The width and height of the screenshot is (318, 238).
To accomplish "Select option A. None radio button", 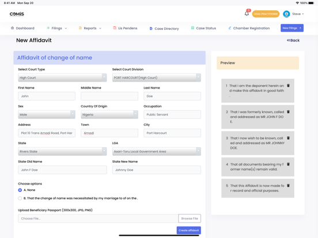I will click(20, 190).
